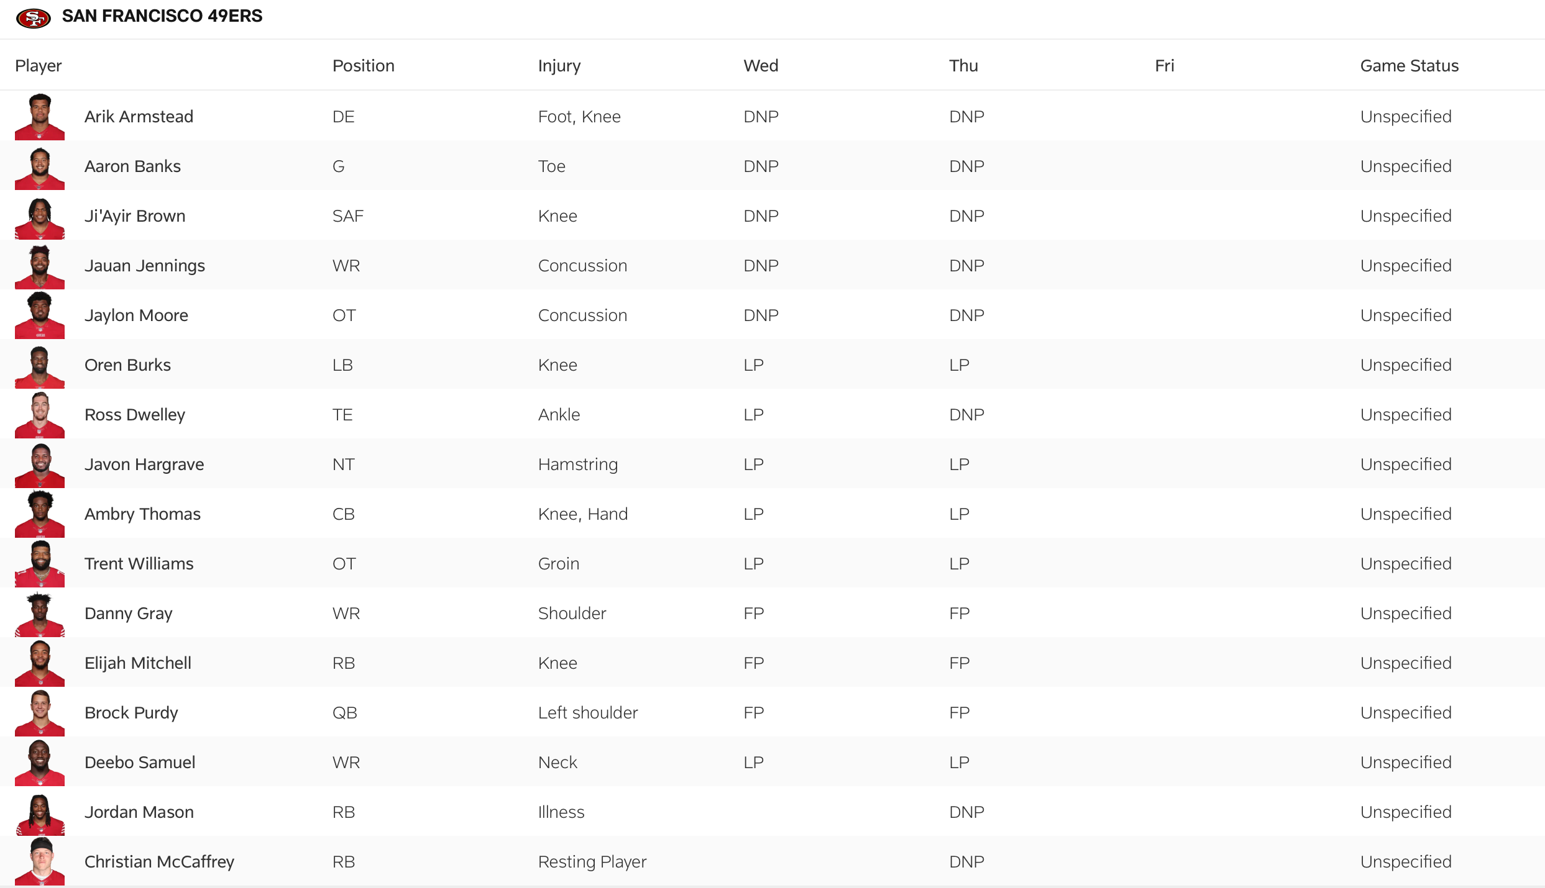Select the Jordan Mason player name
This screenshot has height=888, width=1545.
point(139,812)
